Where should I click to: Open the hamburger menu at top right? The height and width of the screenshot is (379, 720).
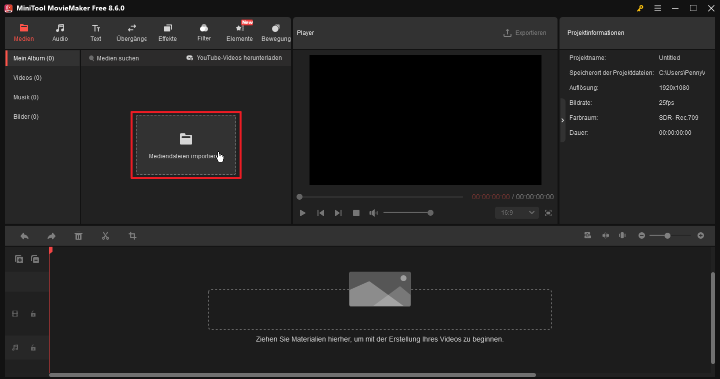(x=657, y=8)
